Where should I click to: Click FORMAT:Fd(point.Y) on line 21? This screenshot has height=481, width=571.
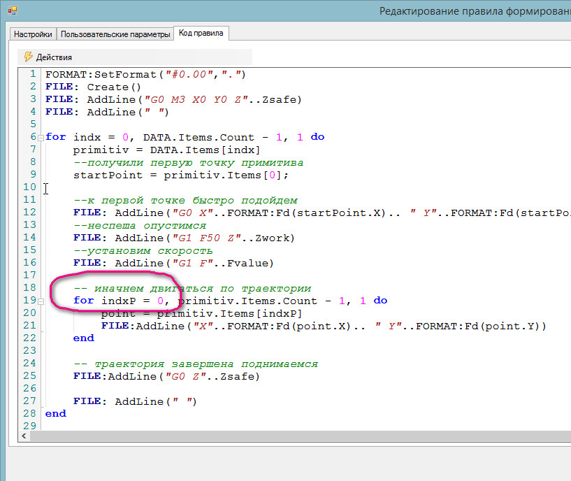(478, 326)
